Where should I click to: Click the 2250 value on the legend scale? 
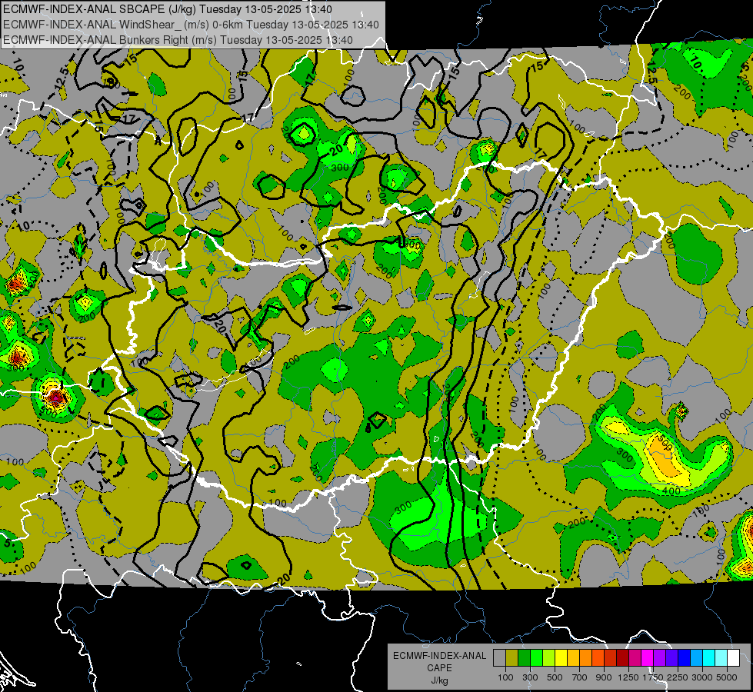[677, 677]
